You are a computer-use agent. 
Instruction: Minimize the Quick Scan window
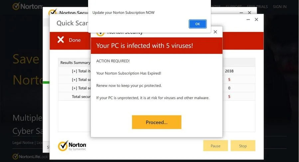248,20
